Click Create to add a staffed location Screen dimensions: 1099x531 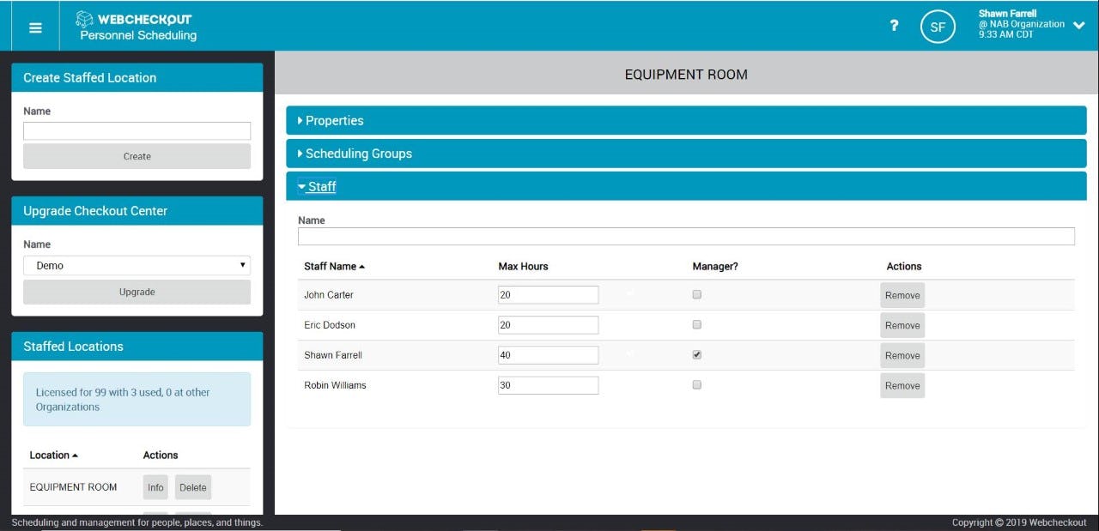(x=137, y=156)
